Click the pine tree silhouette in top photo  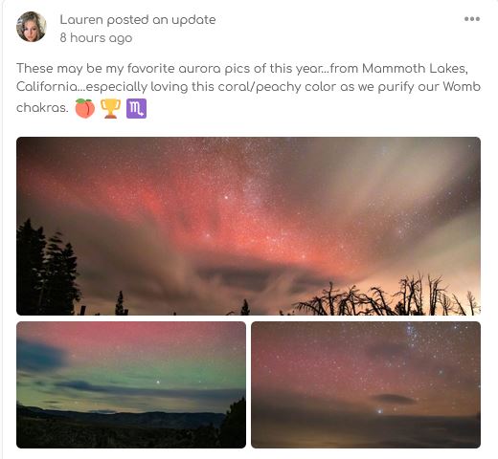(48, 268)
